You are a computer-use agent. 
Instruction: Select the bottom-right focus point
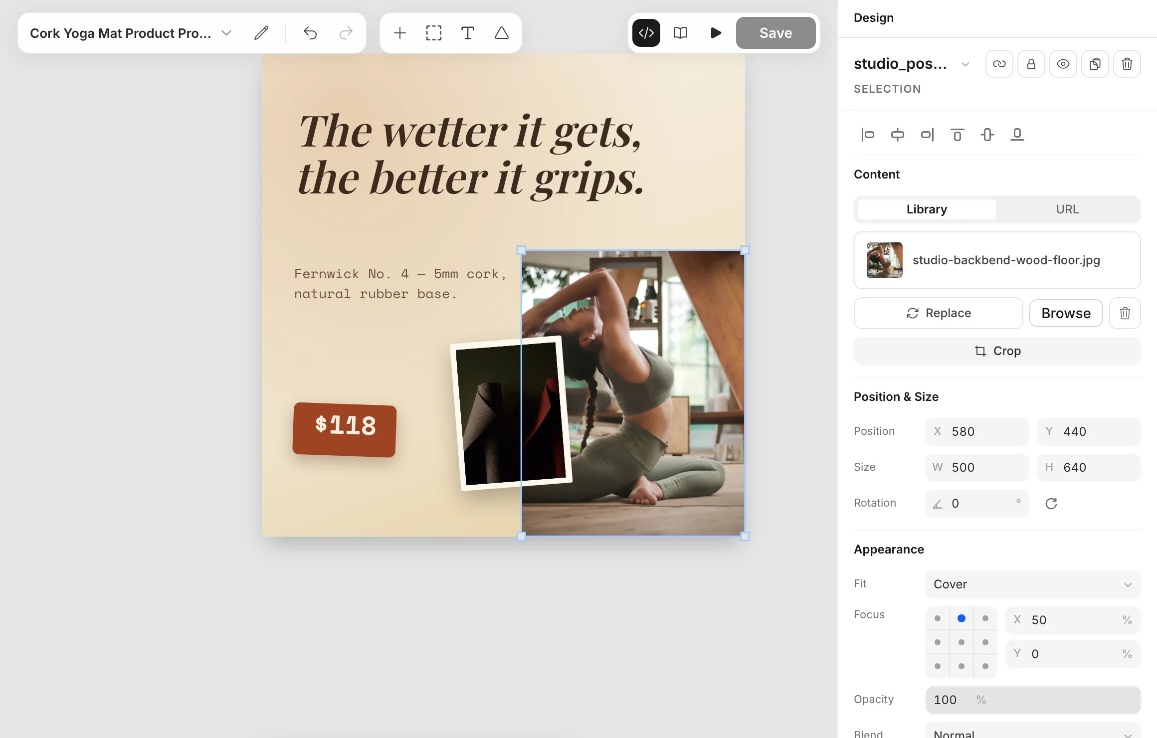click(985, 666)
